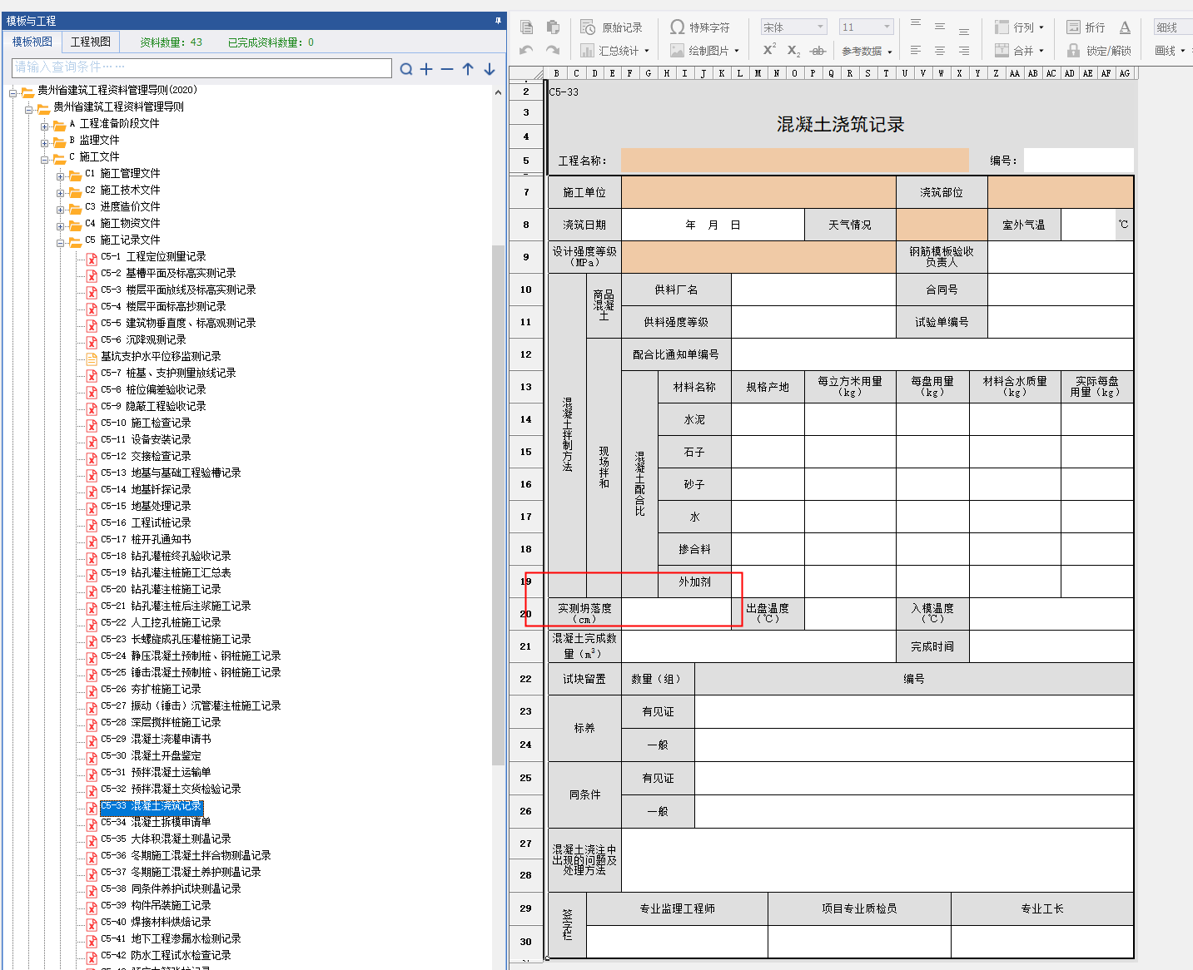Click the minus remove icon beside search
The height and width of the screenshot is (970, 1193).
(447, 69)
